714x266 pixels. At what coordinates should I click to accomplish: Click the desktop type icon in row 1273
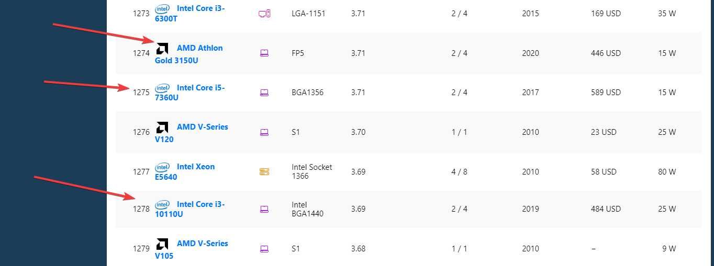click(264, 14)
